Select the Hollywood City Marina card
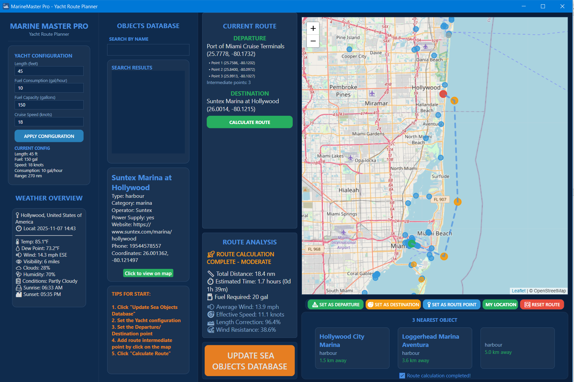574x382 pixels. 352,348
